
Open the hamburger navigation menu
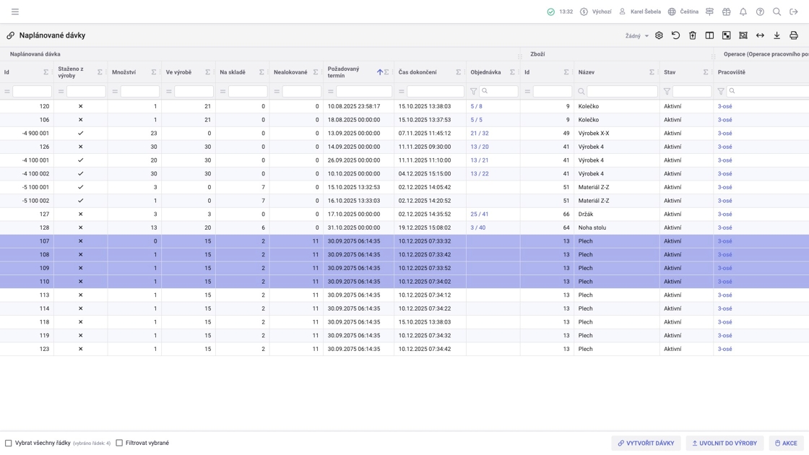(x=15, y=12)
